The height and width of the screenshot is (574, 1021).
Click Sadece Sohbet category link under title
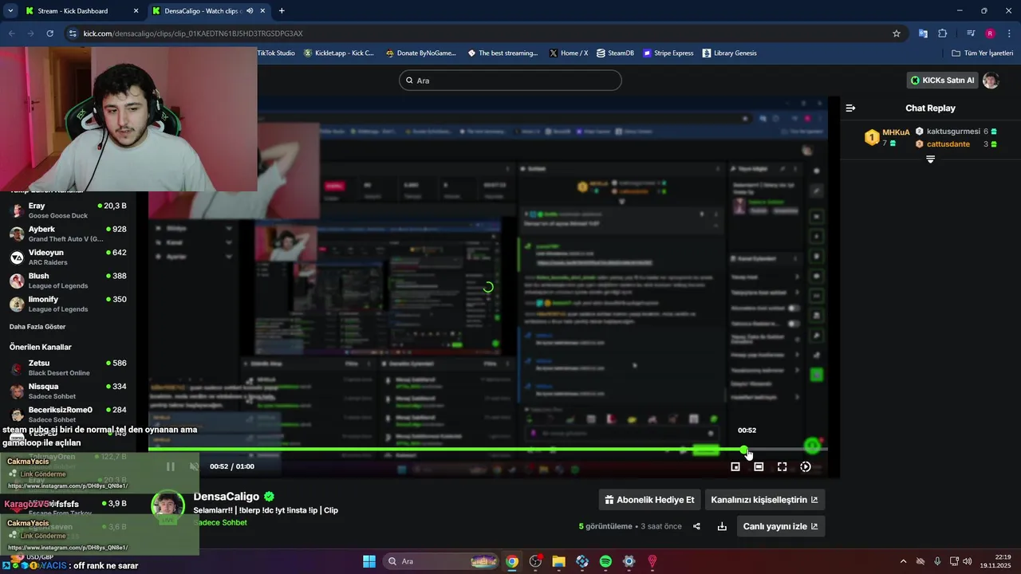(221, 523)
